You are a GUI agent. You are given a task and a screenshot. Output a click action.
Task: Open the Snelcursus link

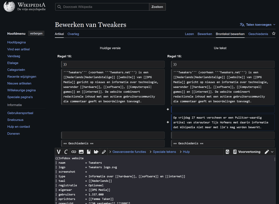[x=15, y=120]
